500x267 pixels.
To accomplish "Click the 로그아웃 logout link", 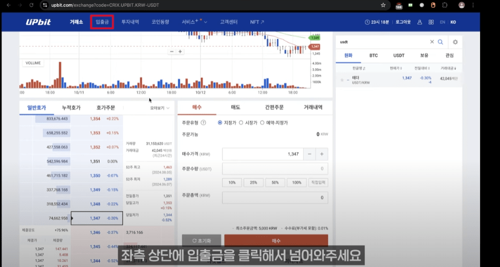I will tap(403, 22).
